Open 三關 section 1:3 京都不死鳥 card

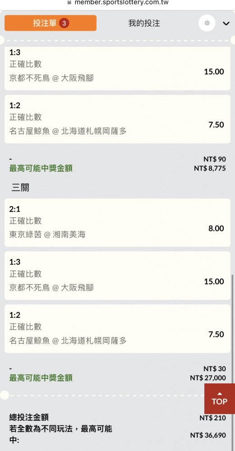point(117,276)
